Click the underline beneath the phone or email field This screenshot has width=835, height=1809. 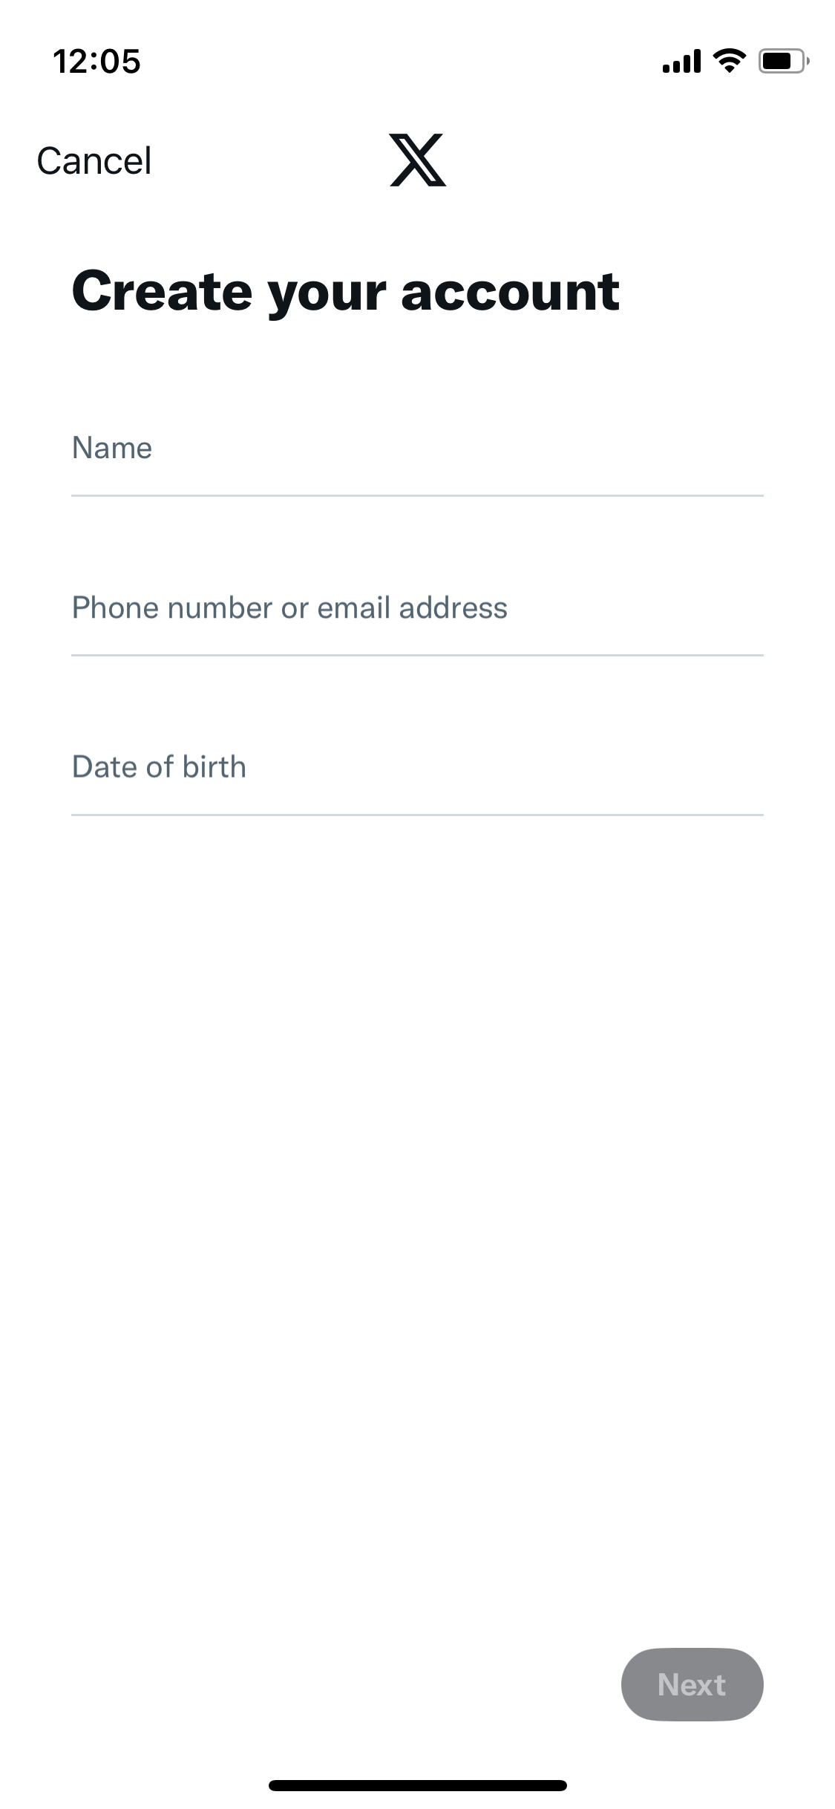click(x=417, y=655)
